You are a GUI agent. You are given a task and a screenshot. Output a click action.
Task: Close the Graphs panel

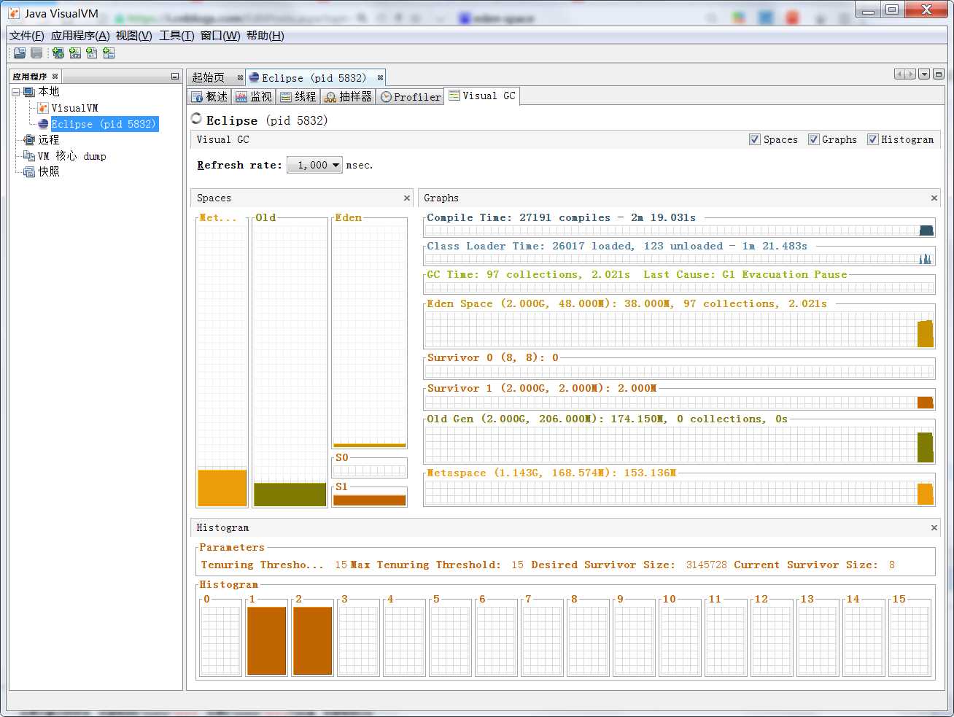[x=934, y=198]
